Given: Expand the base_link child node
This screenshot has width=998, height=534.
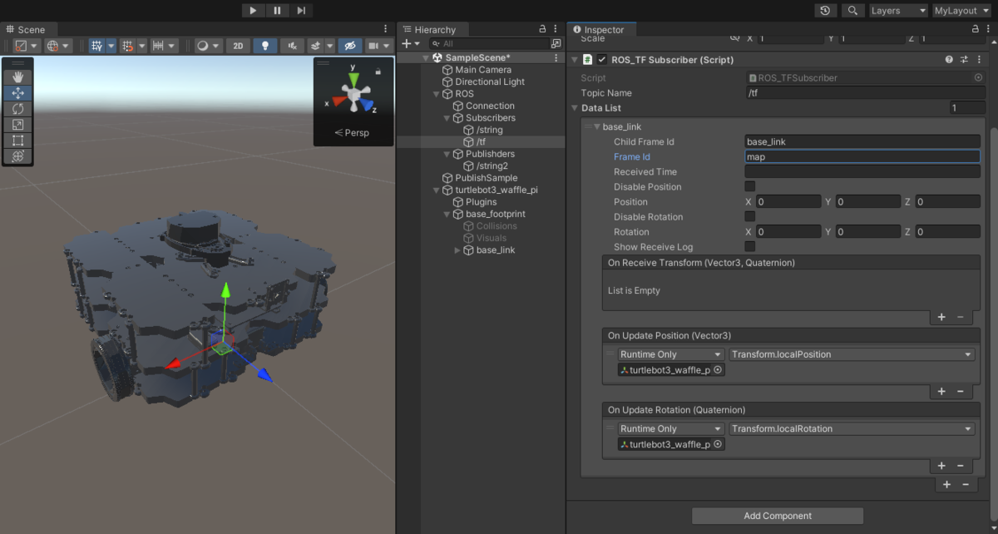Looking at the screenshot, I should pyautogui.click(x=457, y=250).
